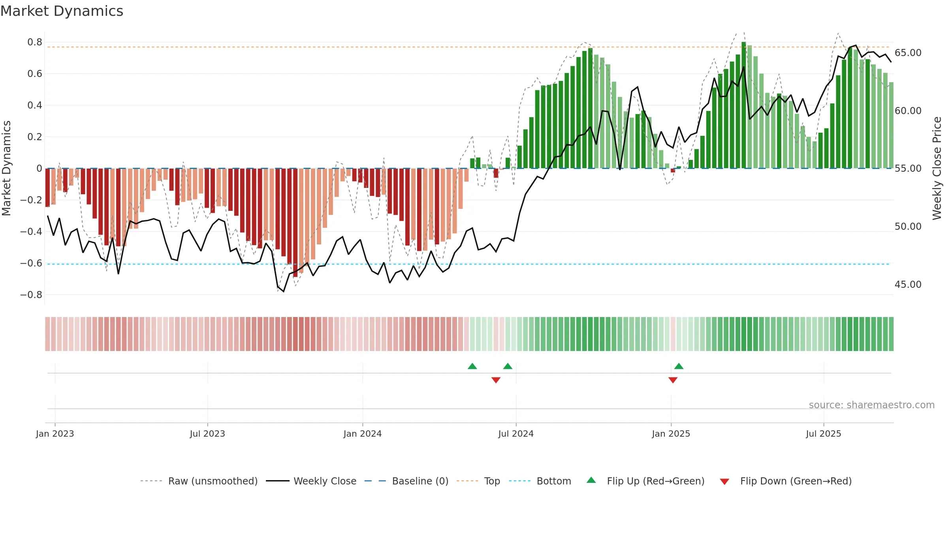Click the Jul 2023 x-axis label
Viewport: 948px width, 533px height.
pyautogui.click(x=207, y=434)
